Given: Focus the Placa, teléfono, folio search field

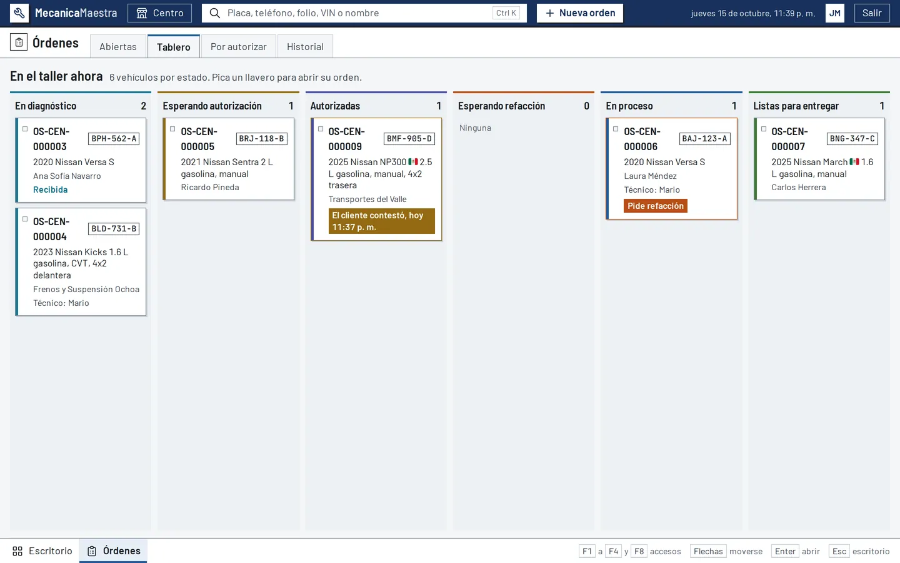Looking at the screenshot, I should [x=364, y=13].
